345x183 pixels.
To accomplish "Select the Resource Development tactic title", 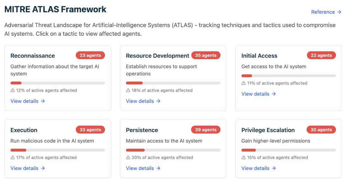I will 157,56.
